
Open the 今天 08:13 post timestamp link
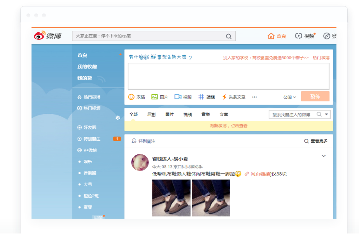point(162,166)
